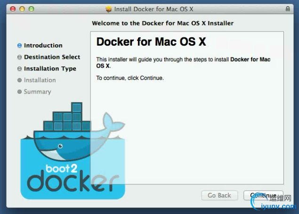Image resolution: width=299 pixels, height=214 pixels.
Task: Click the Continue button
Action: click(x=263, y=195)
